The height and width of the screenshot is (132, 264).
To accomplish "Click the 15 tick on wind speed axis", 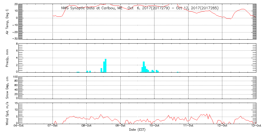I will pyautogui.click(x=16, y=103).
